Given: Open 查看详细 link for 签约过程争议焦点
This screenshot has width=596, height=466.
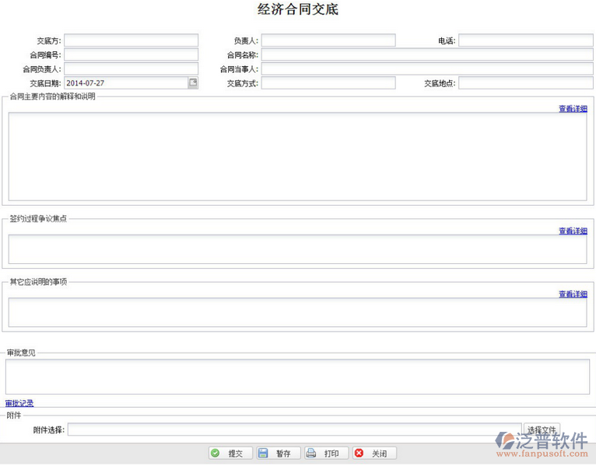Looking at the screenshot, I should click(x=573, y=231).
